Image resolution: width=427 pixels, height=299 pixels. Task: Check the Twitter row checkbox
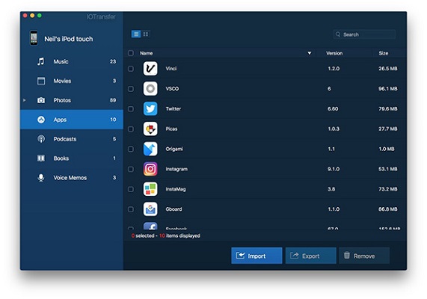131,109
